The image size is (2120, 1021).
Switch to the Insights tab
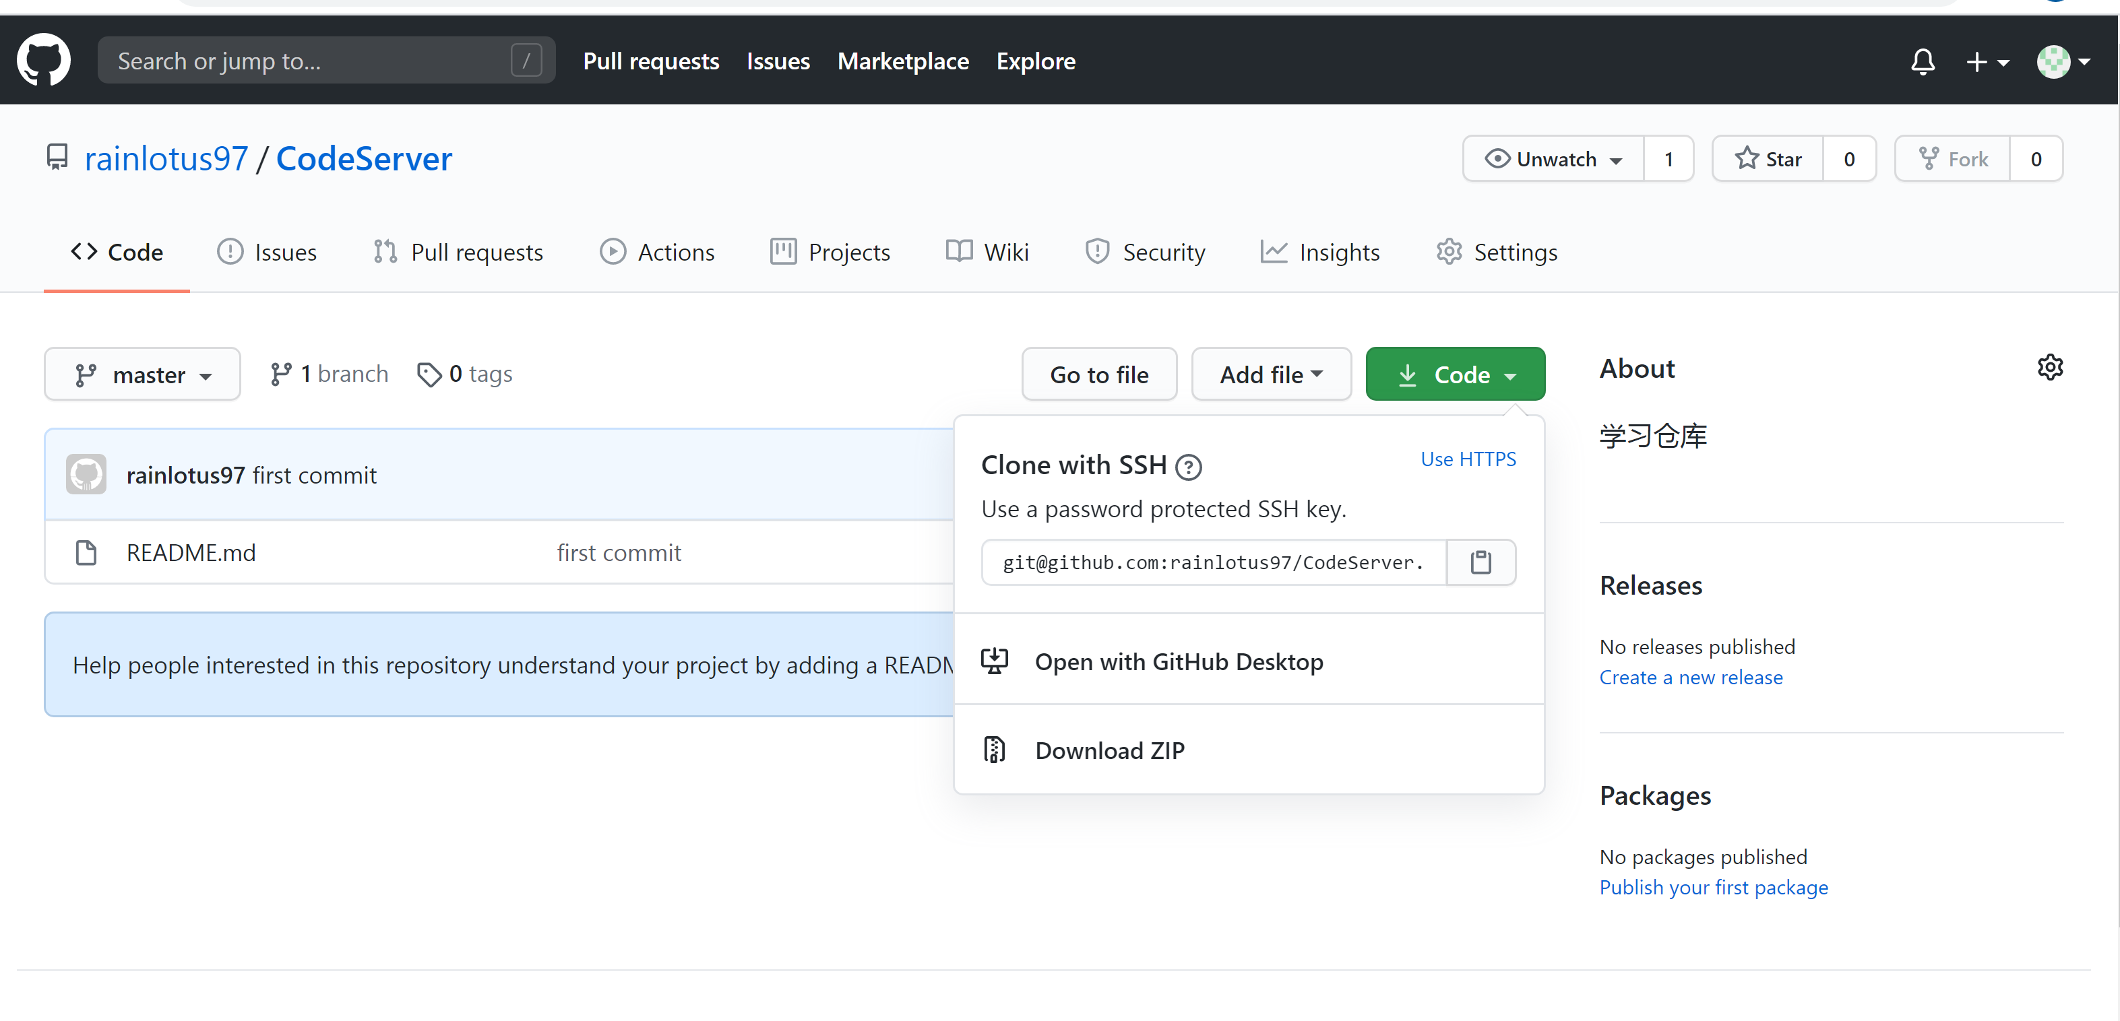[1320, 252]
